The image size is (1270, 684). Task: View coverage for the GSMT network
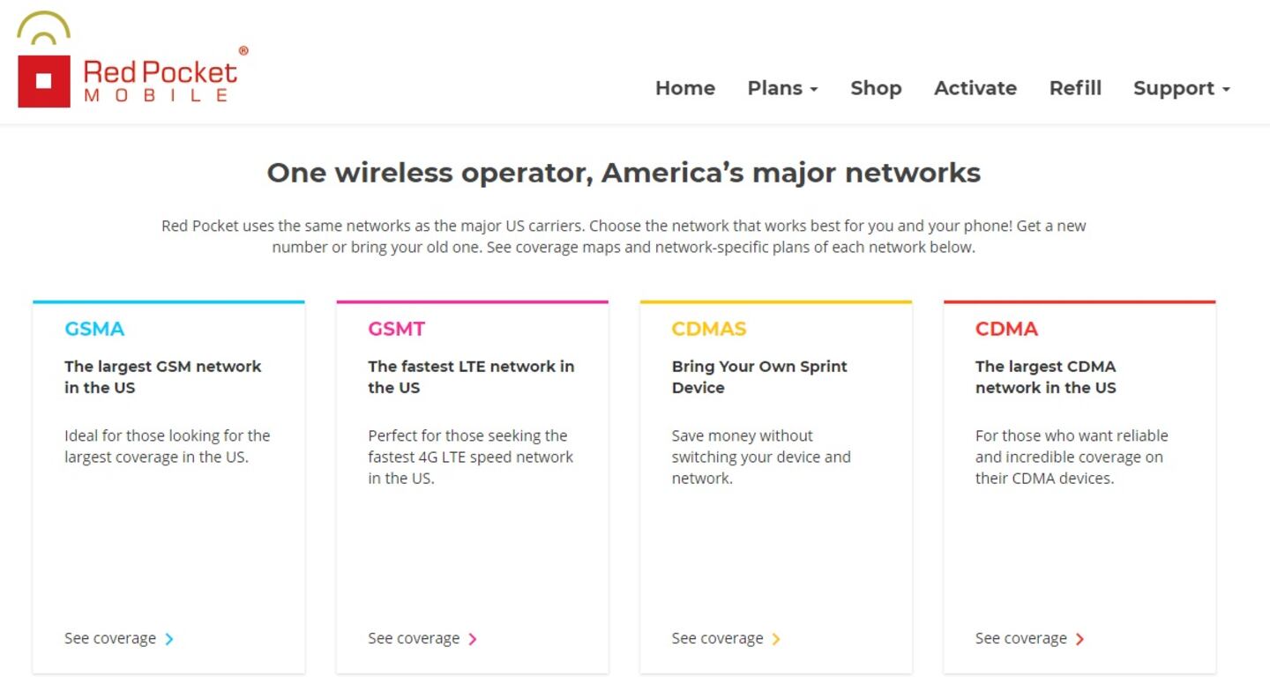click(414, 638)
